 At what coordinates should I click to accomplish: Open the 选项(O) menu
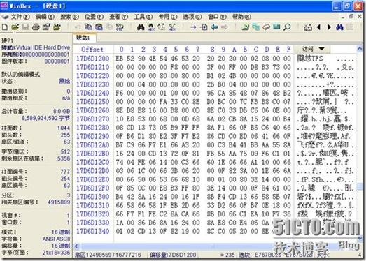point(192,17)
